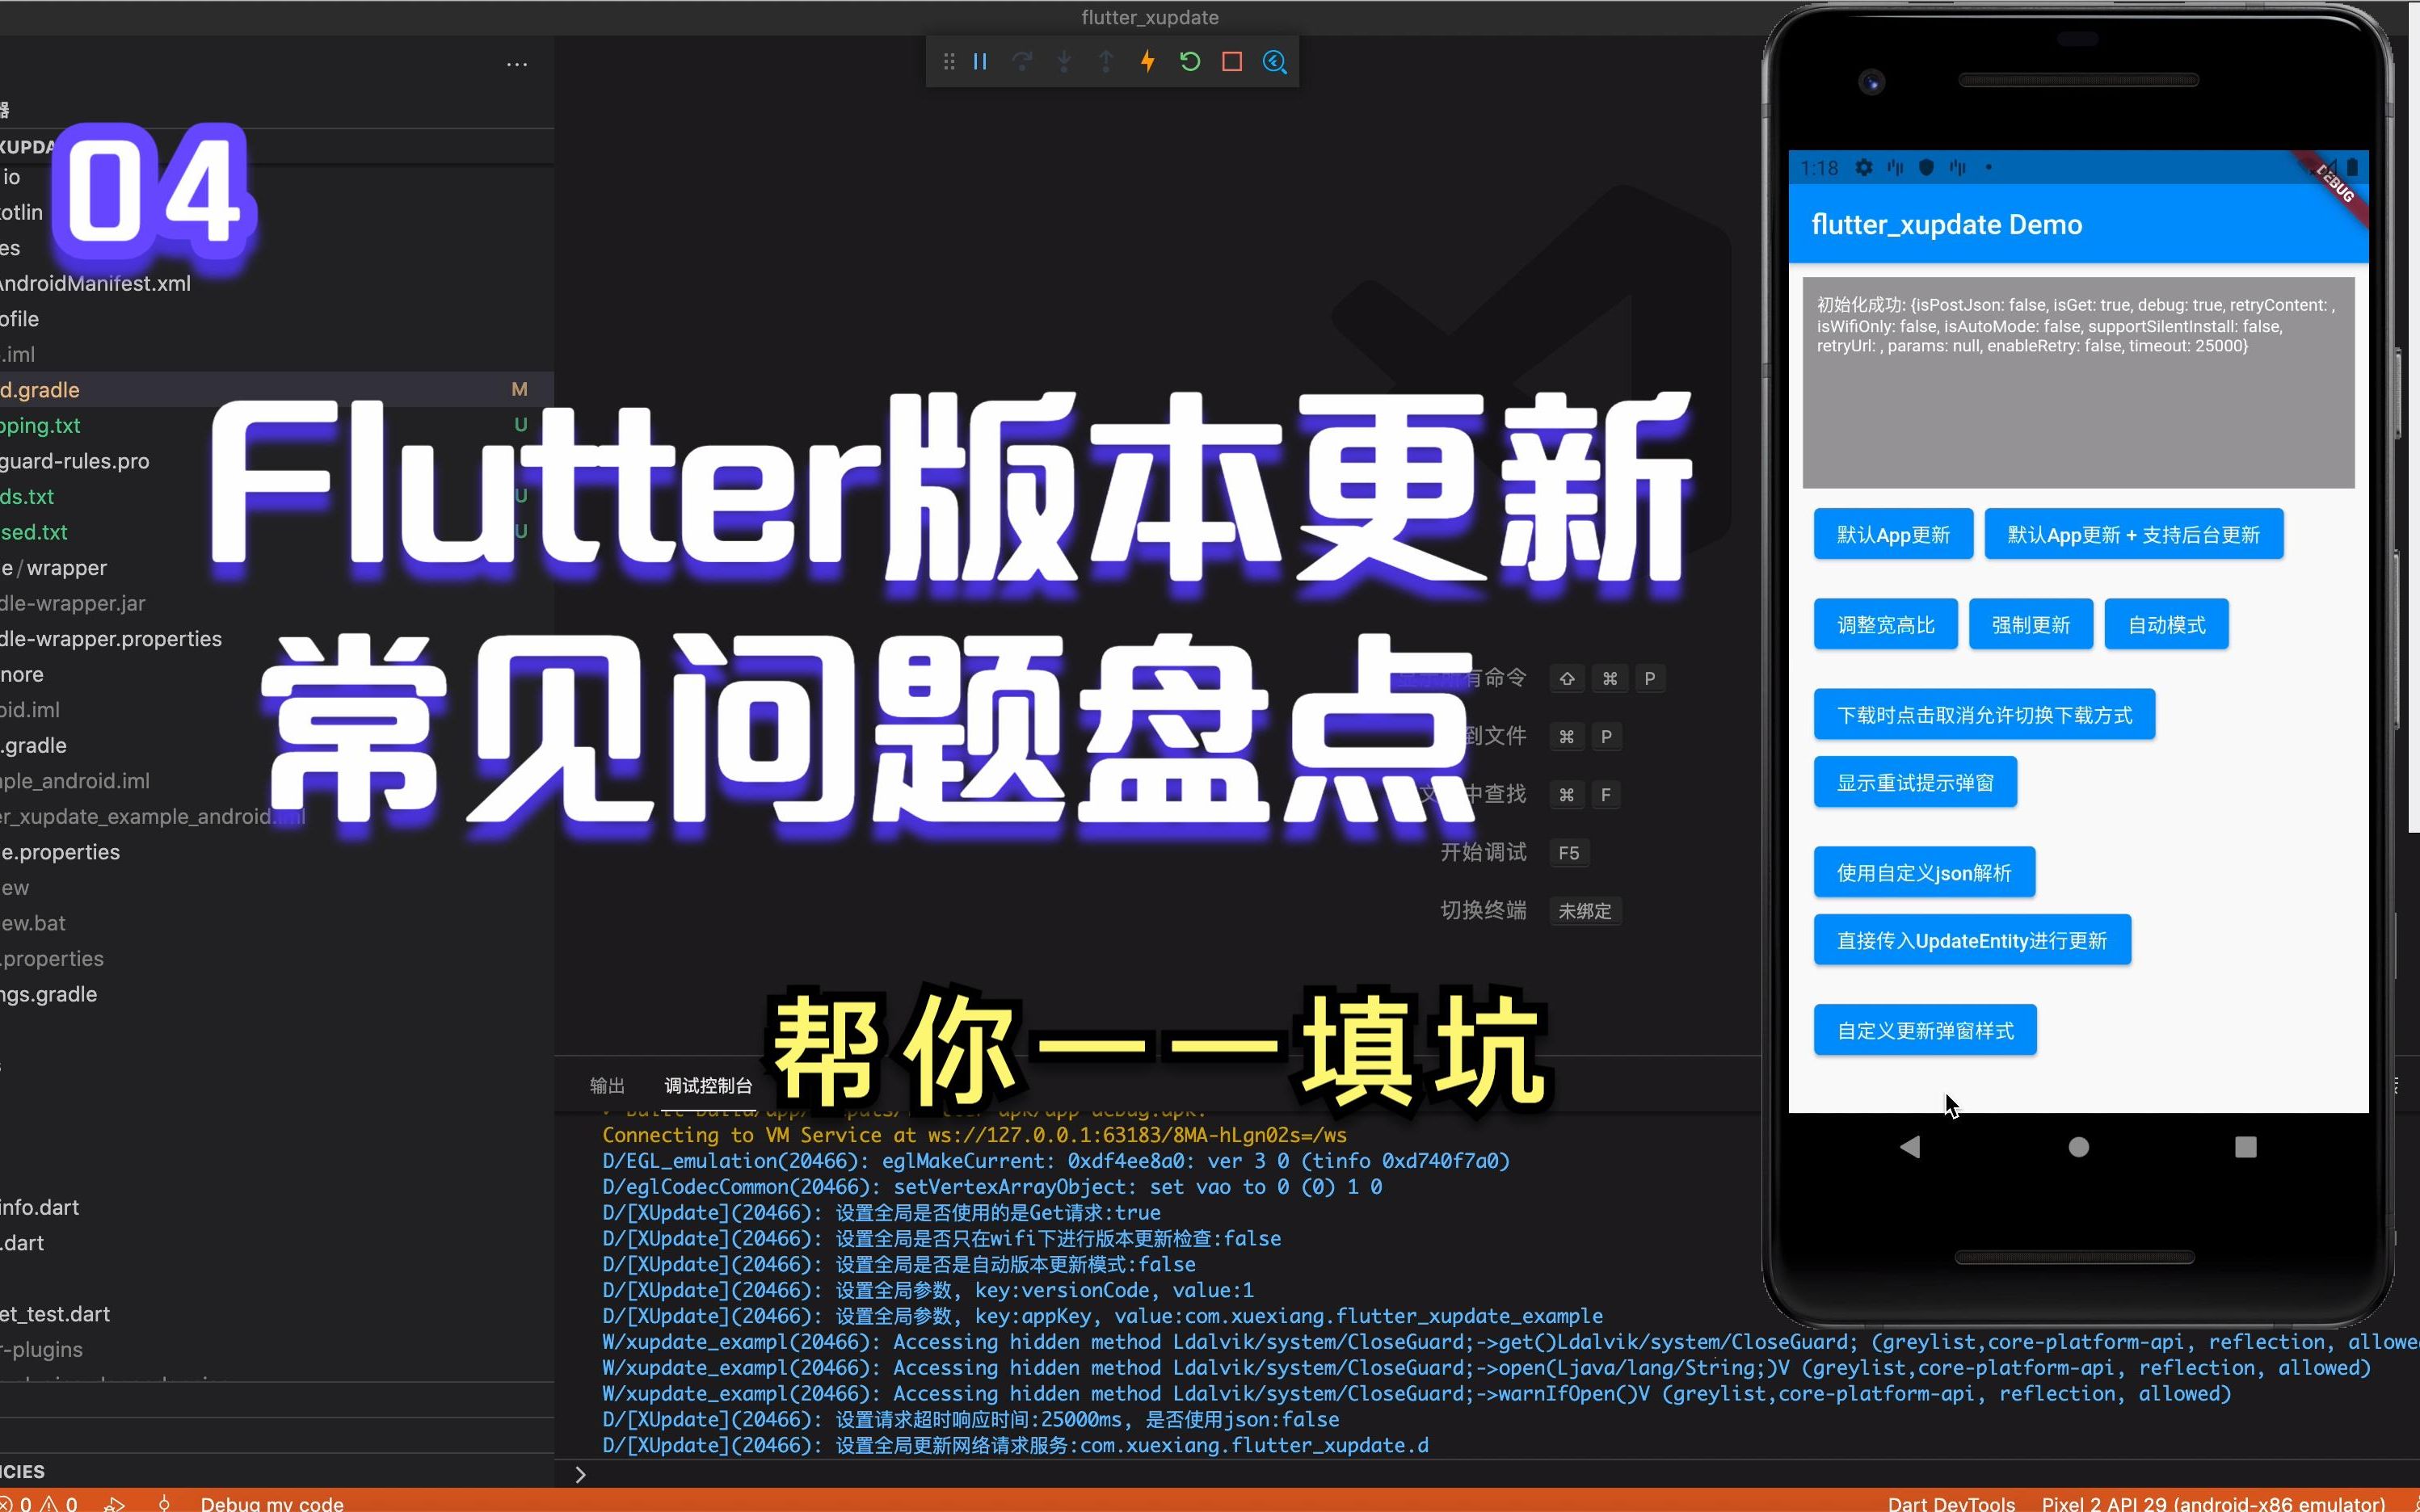Tap the emulator Recents square button
Image resolution: width=2420 pixels, height=1512 pixels.
[2245, 1147]
